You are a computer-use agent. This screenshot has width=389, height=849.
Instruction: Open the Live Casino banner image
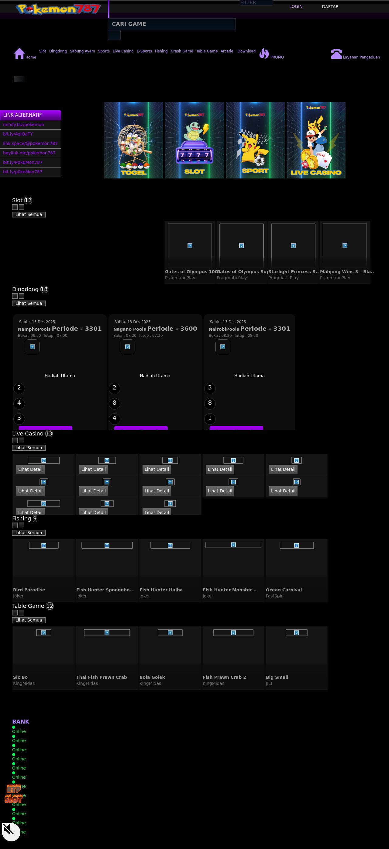coord(316,140)
